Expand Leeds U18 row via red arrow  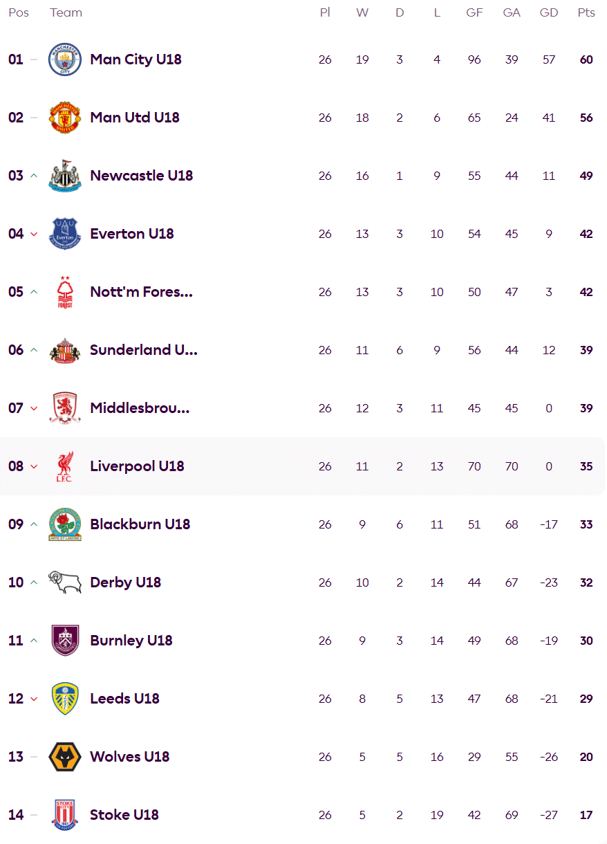click(33, 699)
